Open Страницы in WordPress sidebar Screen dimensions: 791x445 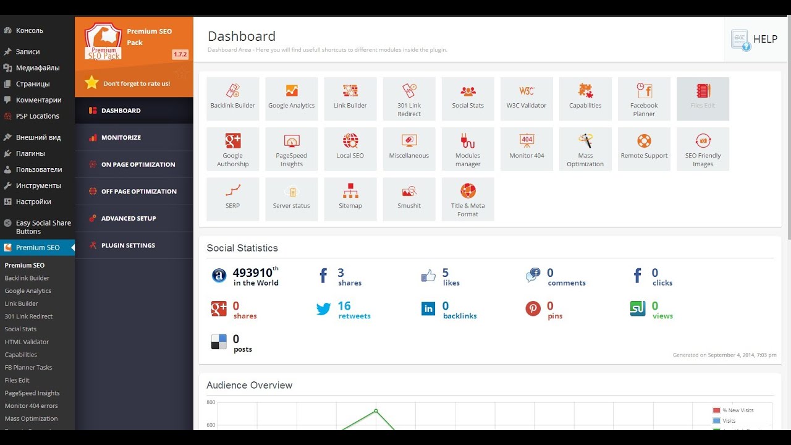click(x=37, y=84)
